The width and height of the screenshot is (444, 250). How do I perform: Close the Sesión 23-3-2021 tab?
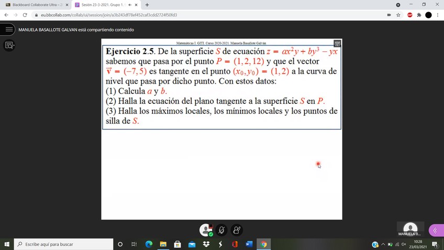click(x=136, y=5)
